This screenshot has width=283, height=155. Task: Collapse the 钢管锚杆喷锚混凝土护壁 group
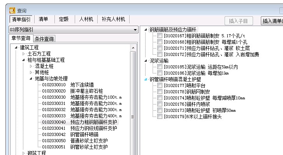click(146, 79)
